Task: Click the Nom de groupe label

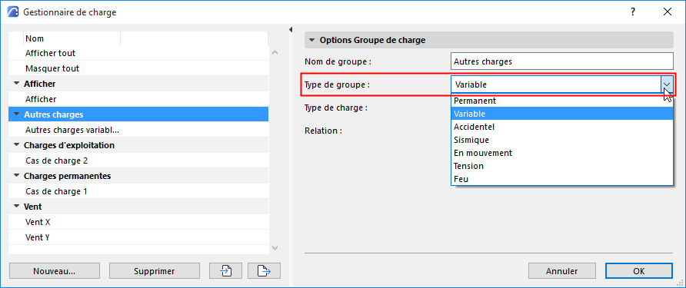Action: (338, 61)
